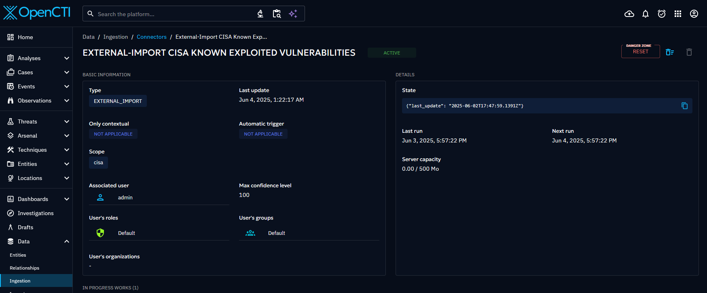Open the microscope search icon
Viewport: 707px width, 293px height.
260,14
